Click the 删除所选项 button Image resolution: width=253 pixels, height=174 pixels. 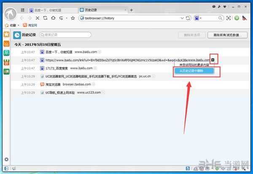[192, 35]
